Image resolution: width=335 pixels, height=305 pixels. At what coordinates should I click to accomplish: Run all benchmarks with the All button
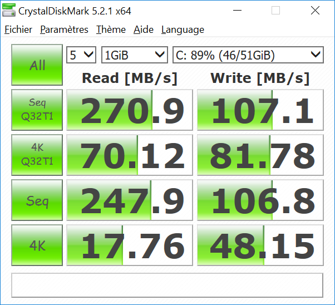coord(37,65)
